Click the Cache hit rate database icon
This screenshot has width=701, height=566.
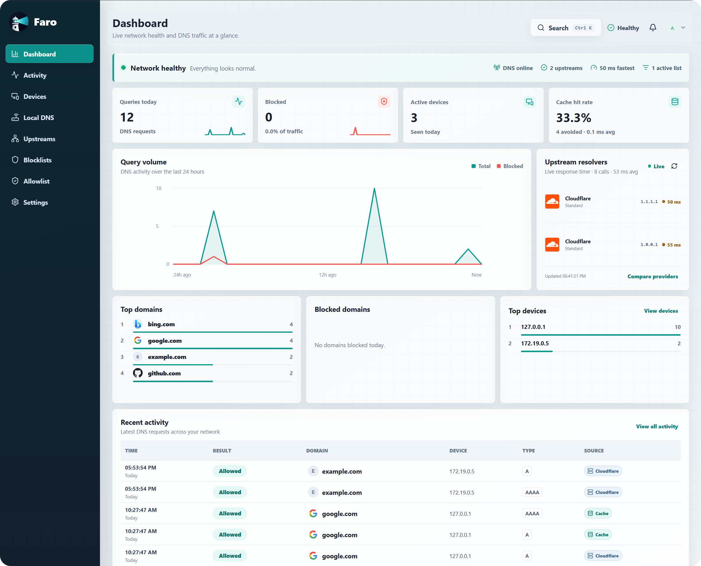(x=675, y=102)
